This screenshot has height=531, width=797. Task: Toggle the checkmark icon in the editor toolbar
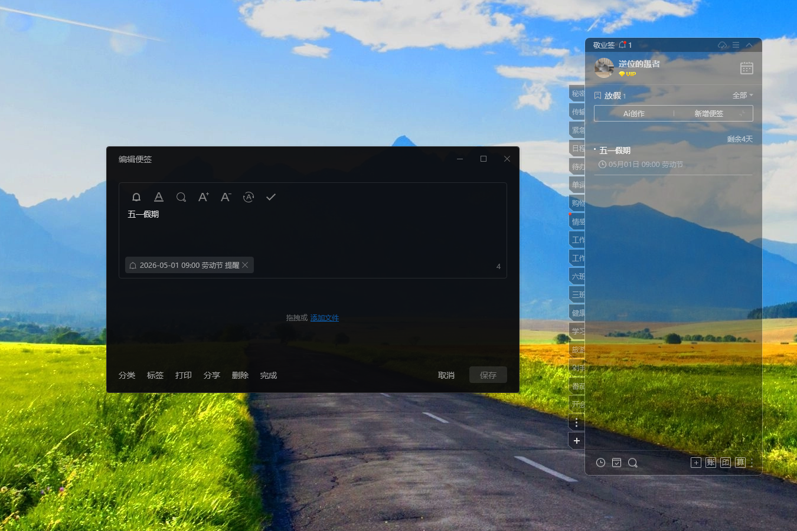[271, 197]
